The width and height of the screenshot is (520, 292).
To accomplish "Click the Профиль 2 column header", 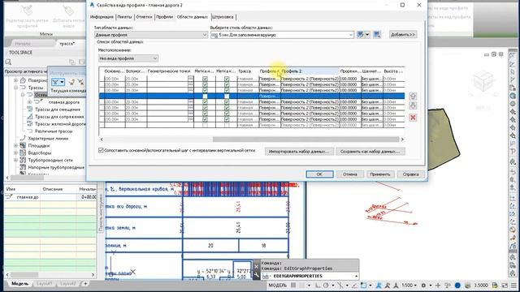I will (x=310, y=71).
